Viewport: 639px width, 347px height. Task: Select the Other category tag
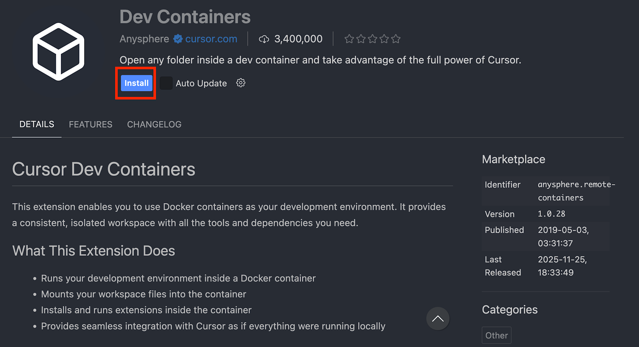pos(497,335)
